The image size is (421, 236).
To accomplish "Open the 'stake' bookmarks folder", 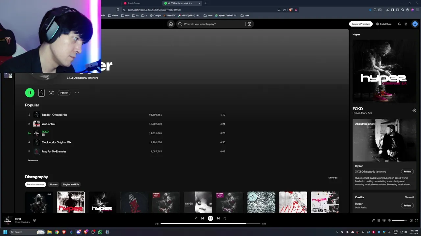I will click(245, 15).
